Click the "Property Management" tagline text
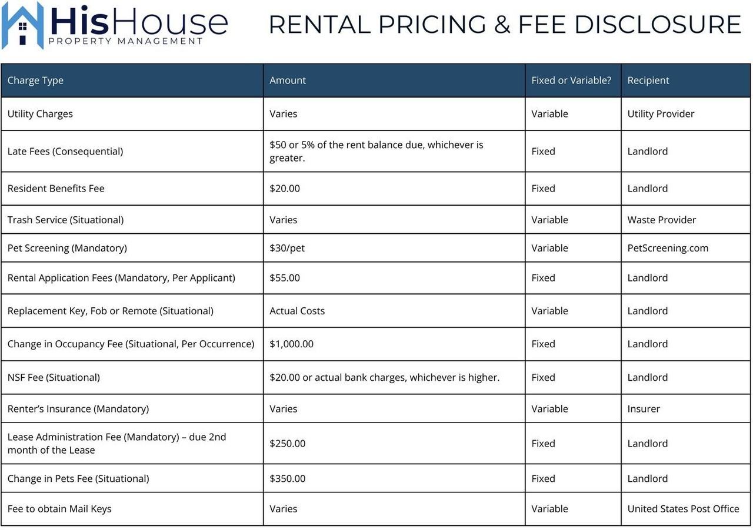 [125, 41]
